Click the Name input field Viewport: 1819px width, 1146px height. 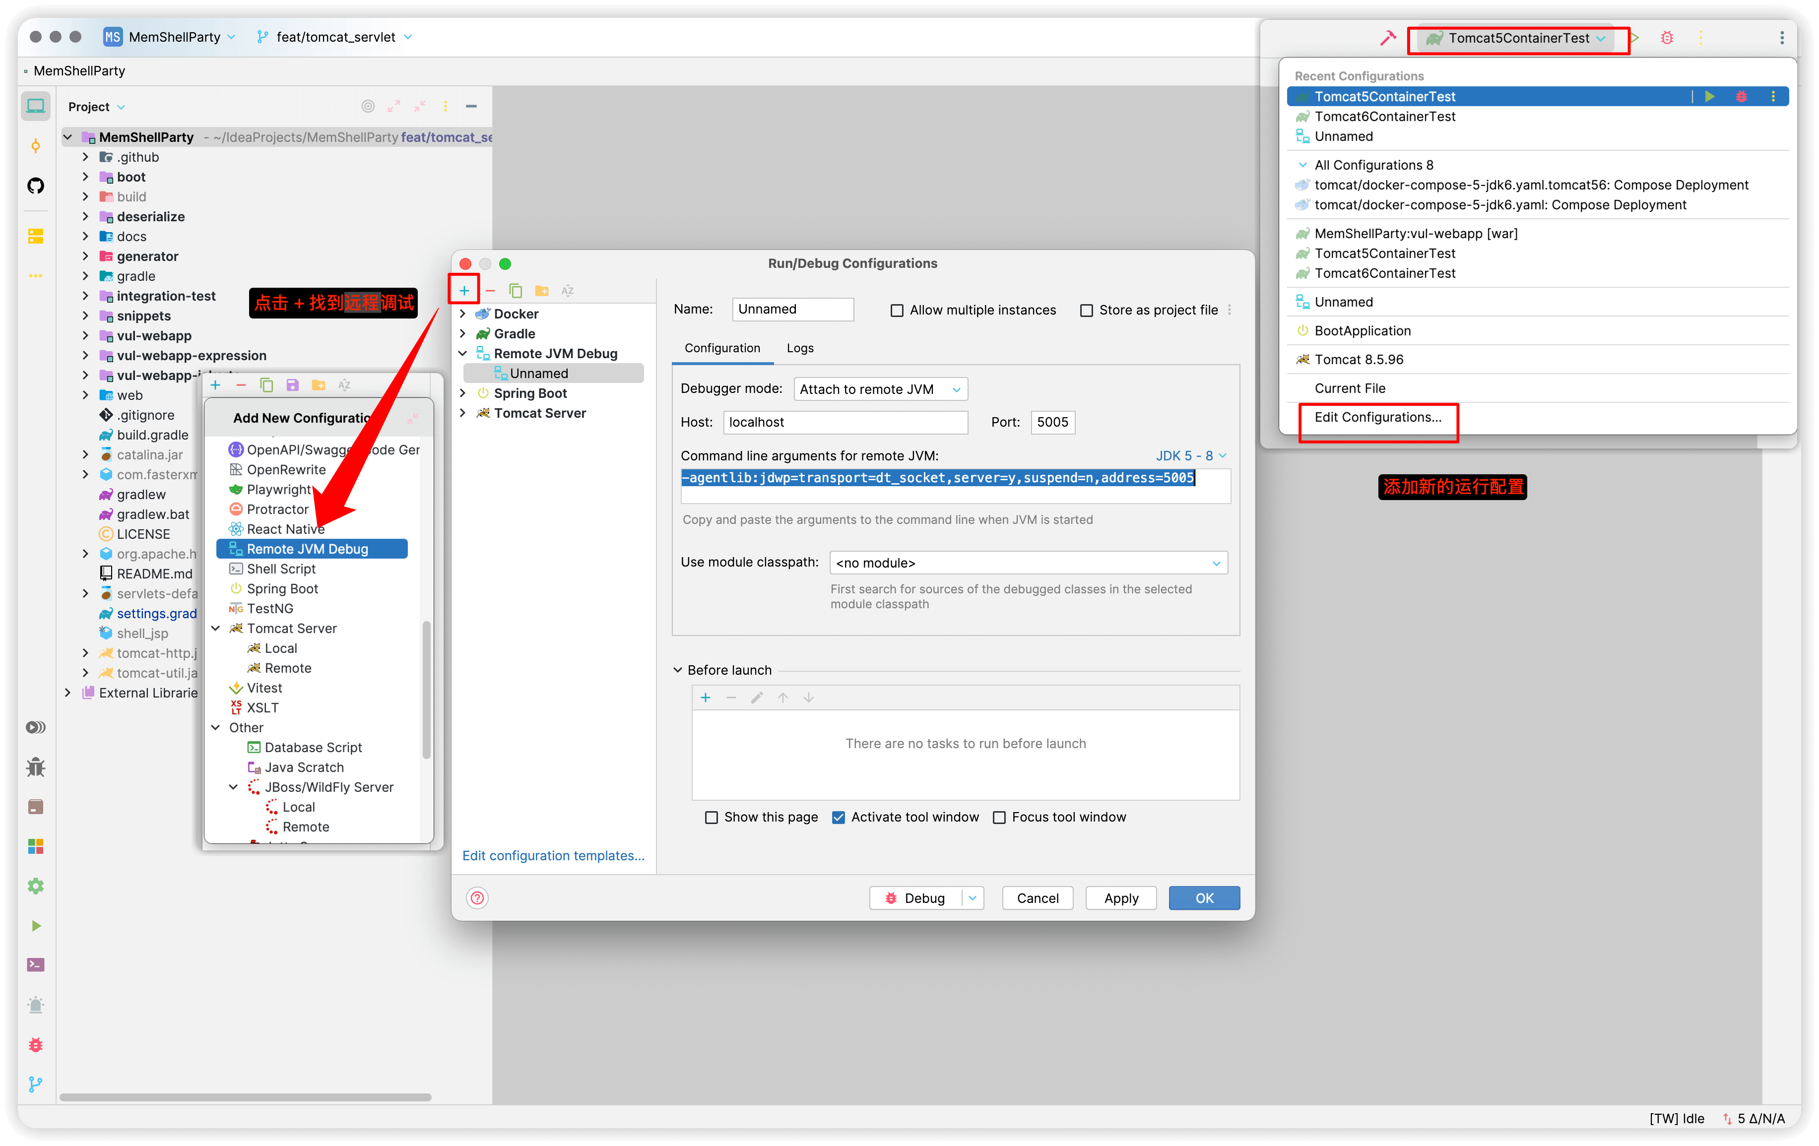click(x=792, y=309)
